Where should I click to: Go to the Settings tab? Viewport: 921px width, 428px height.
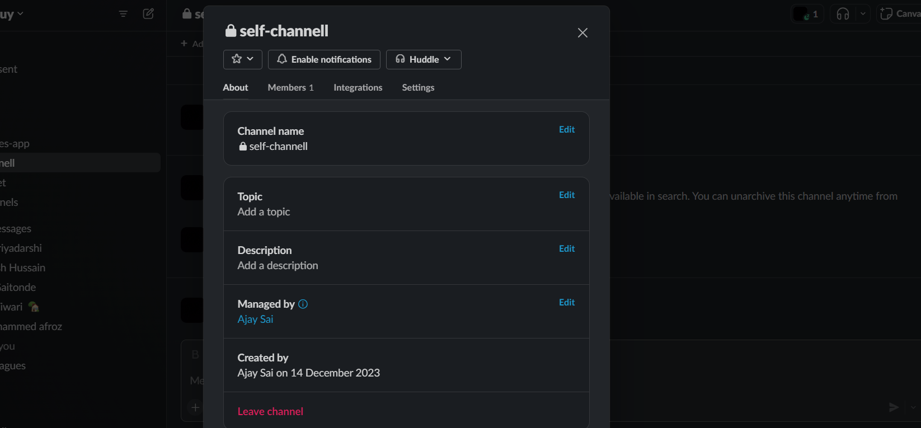[x=418, y=87]
